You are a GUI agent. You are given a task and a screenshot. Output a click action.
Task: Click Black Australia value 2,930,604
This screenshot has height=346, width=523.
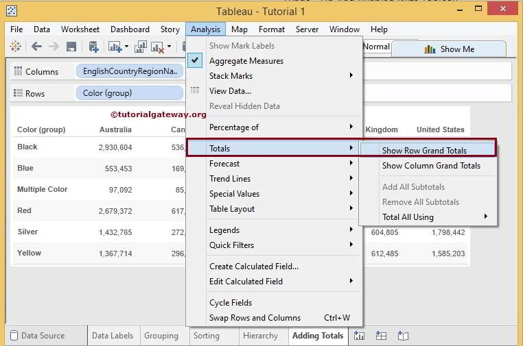point(115,147)
